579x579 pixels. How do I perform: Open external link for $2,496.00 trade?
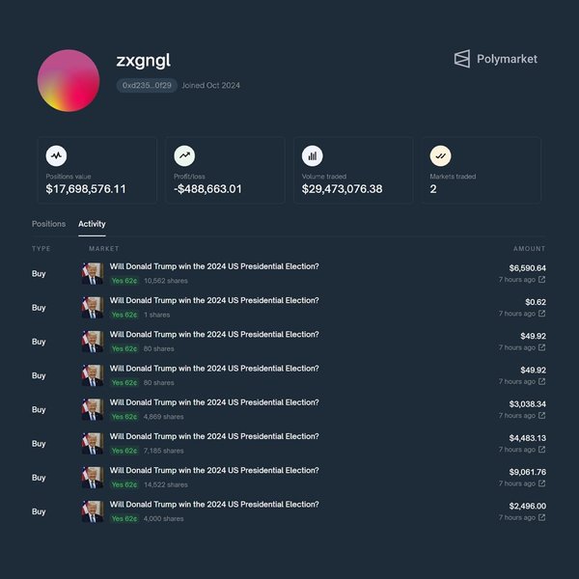click(x=541, y=517)
